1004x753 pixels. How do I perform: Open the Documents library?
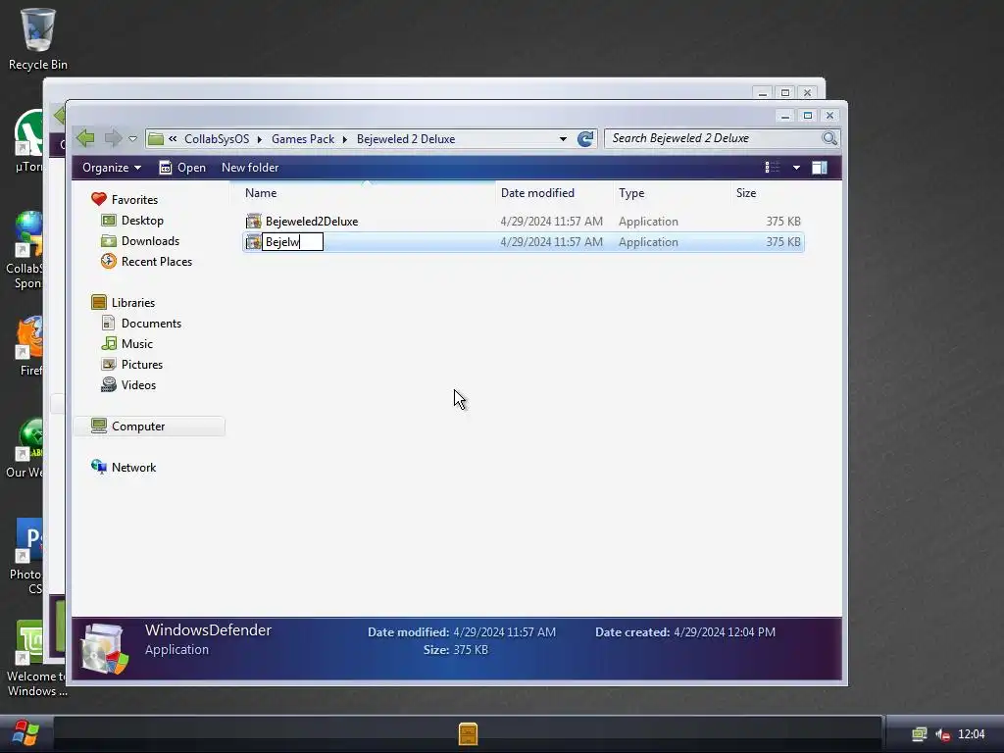pos(151,324)
